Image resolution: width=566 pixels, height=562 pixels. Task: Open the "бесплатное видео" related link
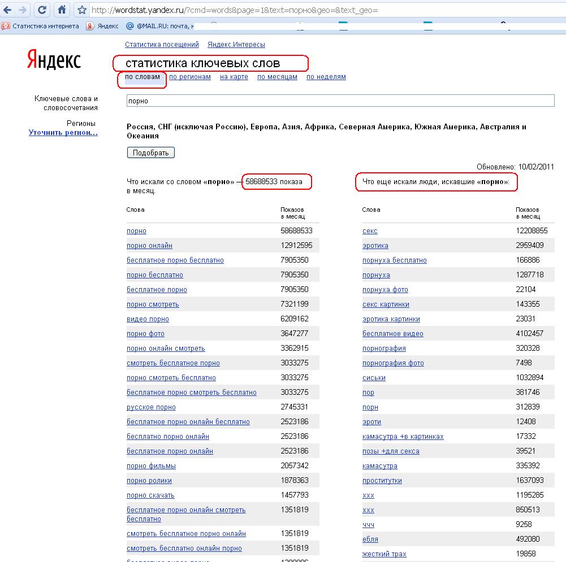tap(393, 334)
